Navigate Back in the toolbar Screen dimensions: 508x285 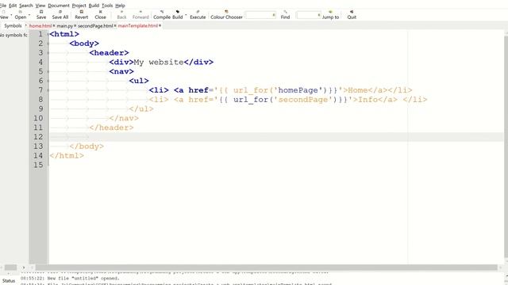pos(121,14)
